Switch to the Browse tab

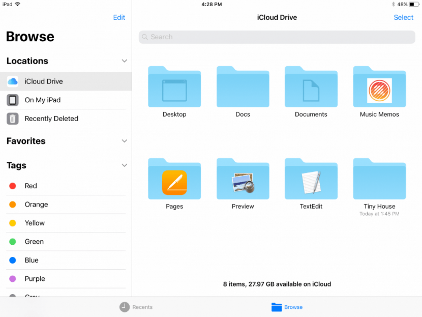point(287,307)
